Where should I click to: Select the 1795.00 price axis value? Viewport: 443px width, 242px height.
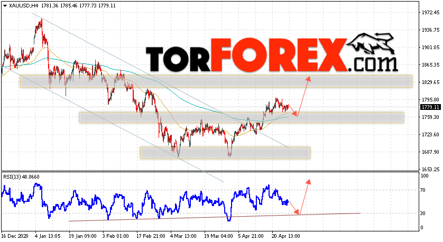[430, 100]
